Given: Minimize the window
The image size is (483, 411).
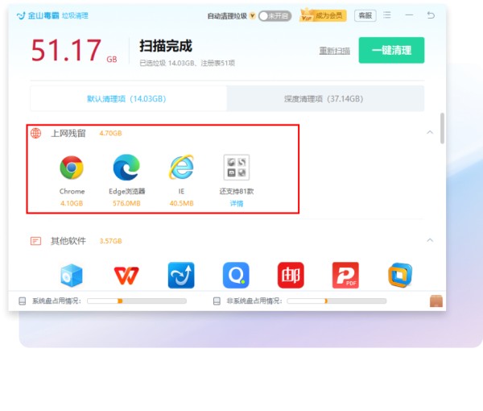Looking at the screenshot, I should pyautogui.click(x=409, y=15).
